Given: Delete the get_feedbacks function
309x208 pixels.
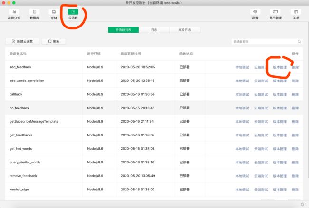Looking at the screenshot, I should pyautogui.click(x=295, y=135).
